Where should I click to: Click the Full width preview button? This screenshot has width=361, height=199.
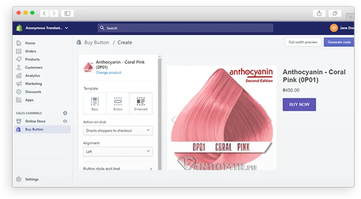[303, 42]
